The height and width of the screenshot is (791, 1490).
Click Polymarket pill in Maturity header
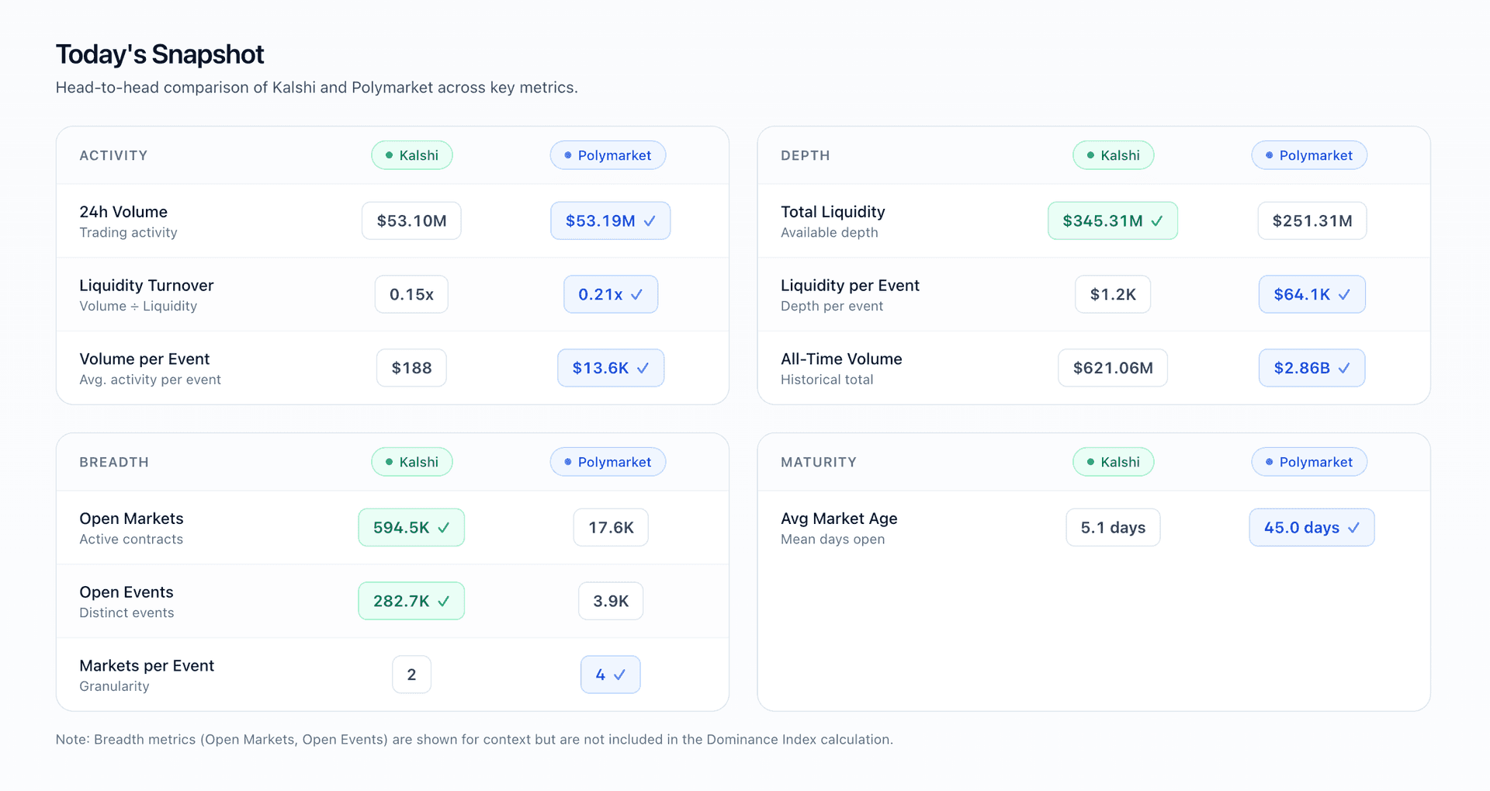click(1308, 462)
